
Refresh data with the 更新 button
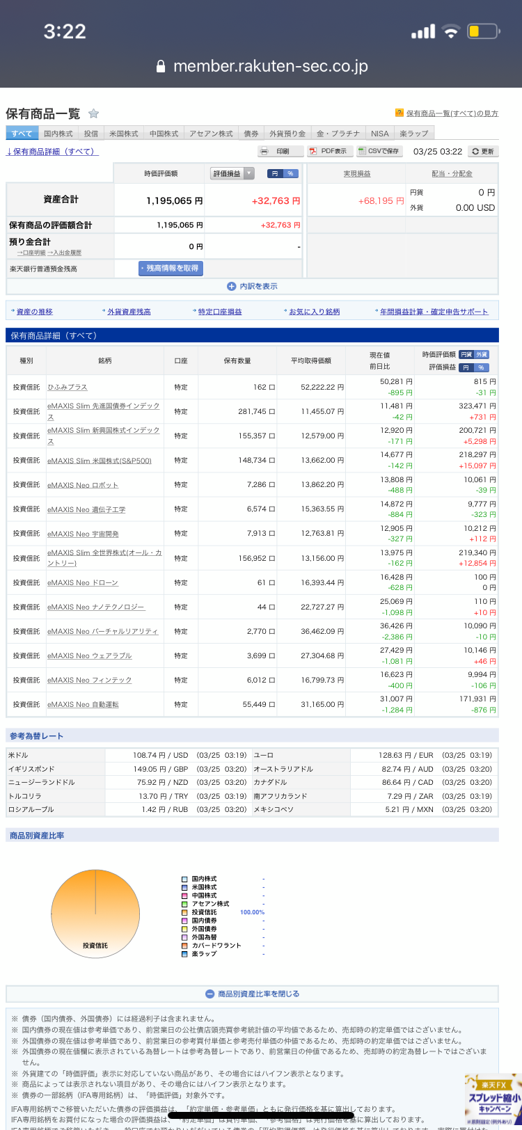pyautogui.click(x=482, y=151)
